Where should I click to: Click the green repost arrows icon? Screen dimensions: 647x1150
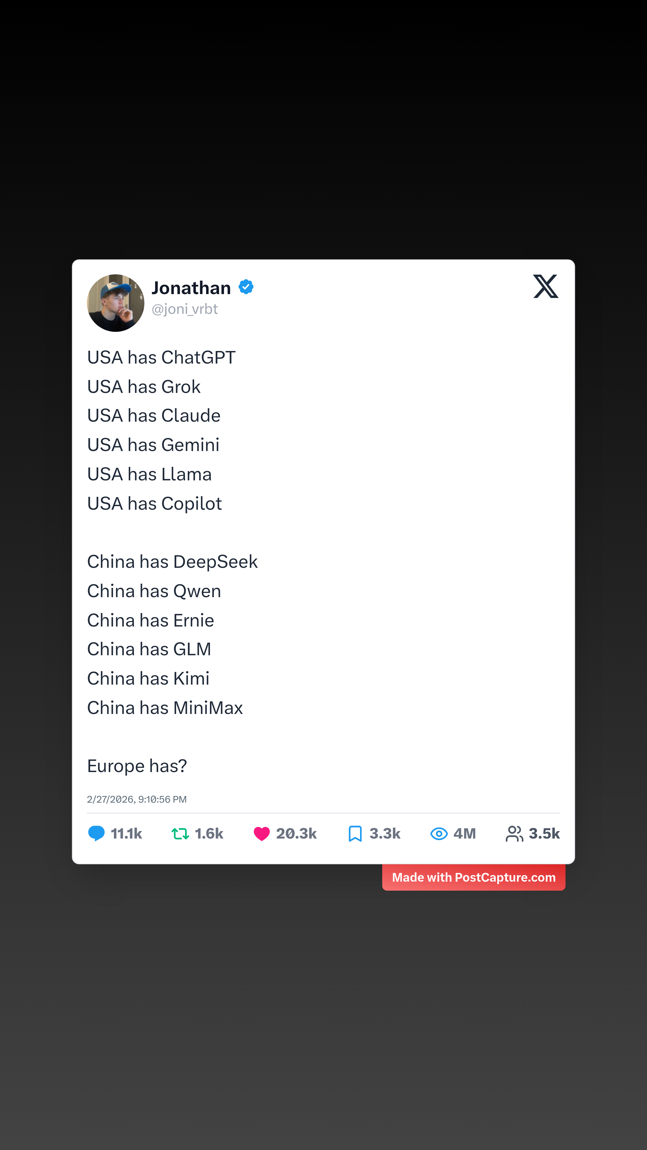pyautogui.click(x=180, y=833)
